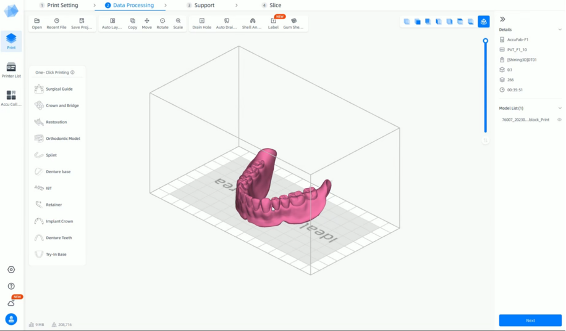Go to the Slice step tab
566x331 pixels.
tap(271, 6)
